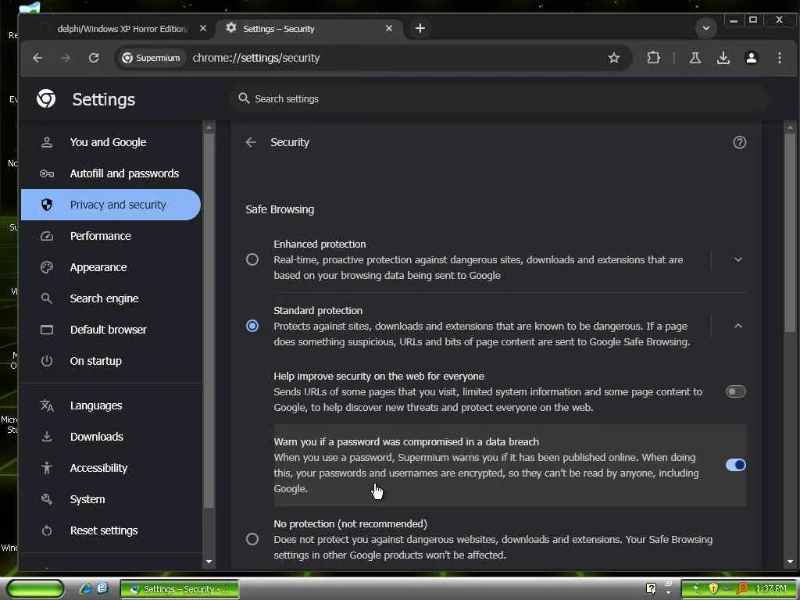This screenshot has width=800, height=600.
Task: Click the address bar URL
Action: point(256,58)
